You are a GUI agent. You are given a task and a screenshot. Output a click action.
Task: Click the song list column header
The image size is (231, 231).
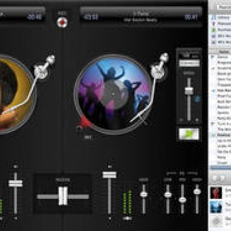pos(220,51)
